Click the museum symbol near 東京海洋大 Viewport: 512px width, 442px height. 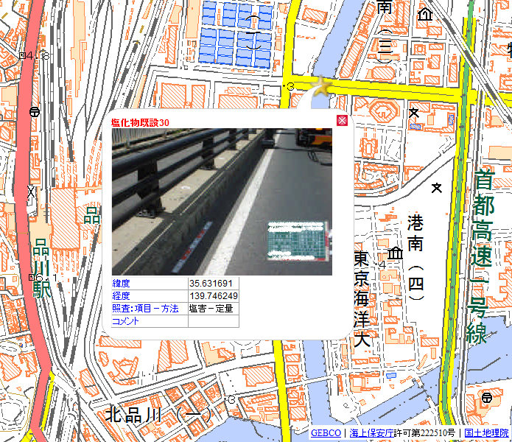click(395, 253)
